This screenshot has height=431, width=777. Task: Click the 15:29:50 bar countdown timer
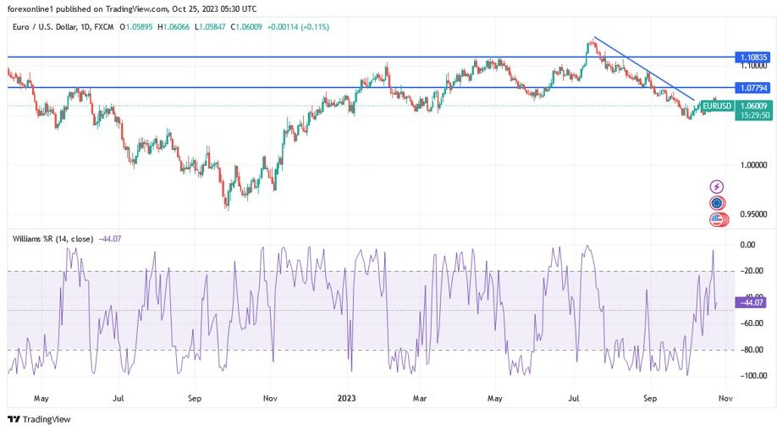(x=752, y=115)
